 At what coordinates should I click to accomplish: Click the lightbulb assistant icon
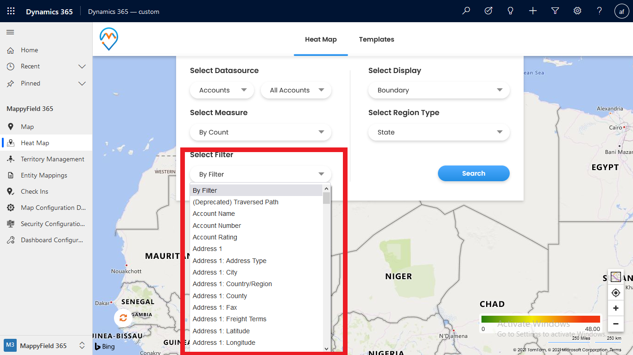pyautogui.click(x=511, y=11)
